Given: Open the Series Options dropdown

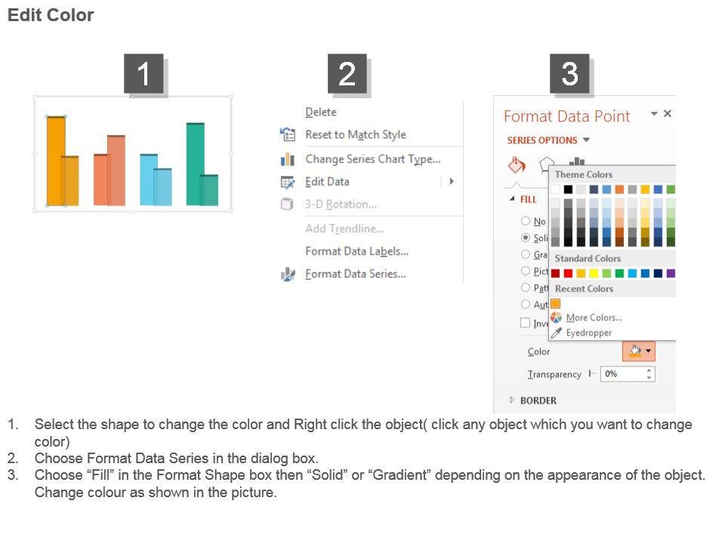Looking at the screenshot, I should tap(586, 140).
